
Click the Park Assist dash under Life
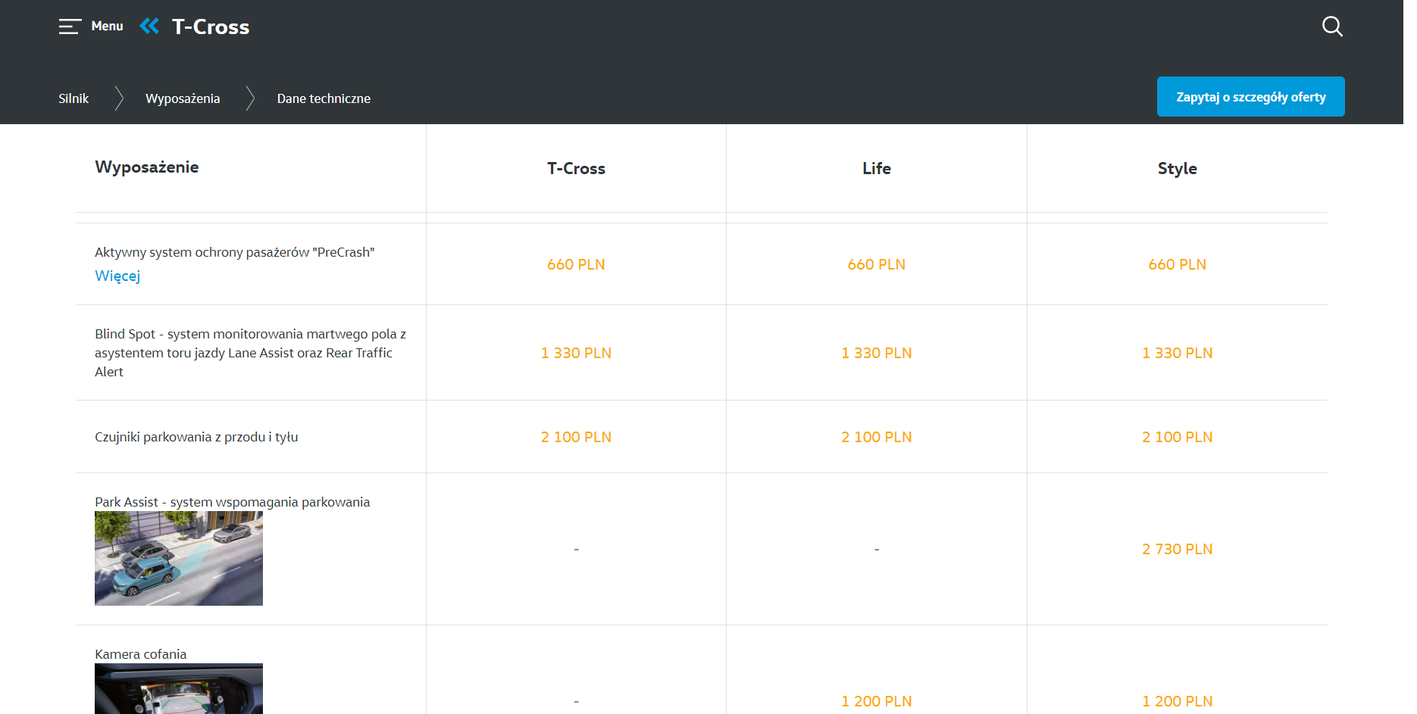[x=877, y=549]
